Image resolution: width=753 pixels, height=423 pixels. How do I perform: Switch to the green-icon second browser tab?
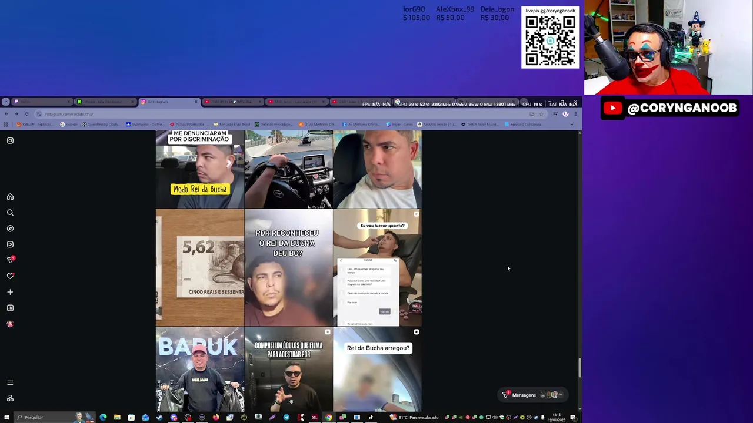coord(105,102)
